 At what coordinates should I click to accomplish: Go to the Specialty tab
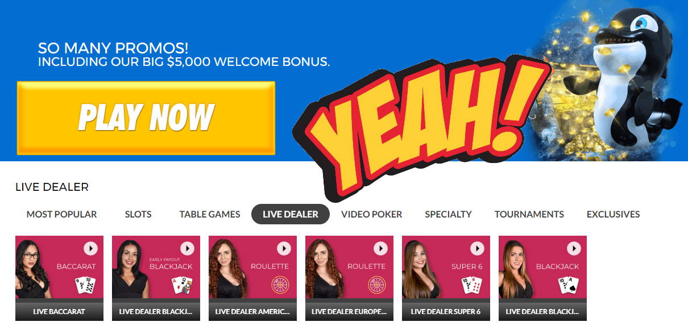pos(449,214)
